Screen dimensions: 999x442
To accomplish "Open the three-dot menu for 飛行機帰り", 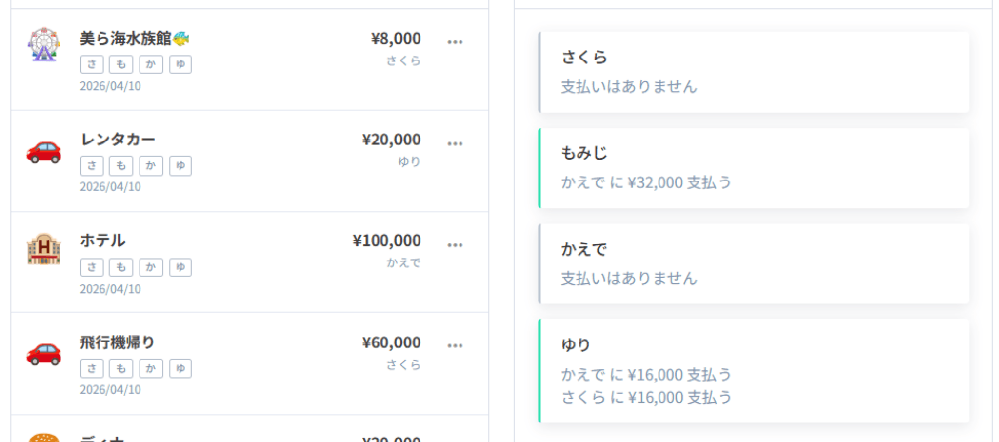I will click(x=455, y=345).
